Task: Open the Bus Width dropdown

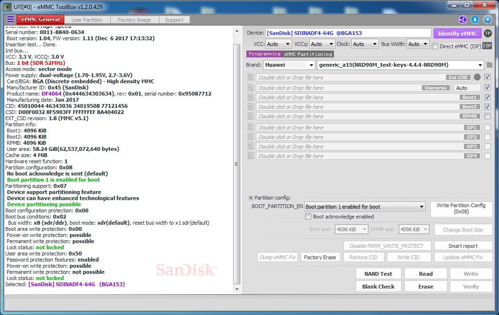Action: click(418, 44)
